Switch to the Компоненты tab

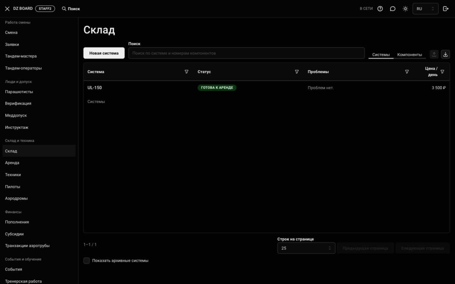[409, 55]
